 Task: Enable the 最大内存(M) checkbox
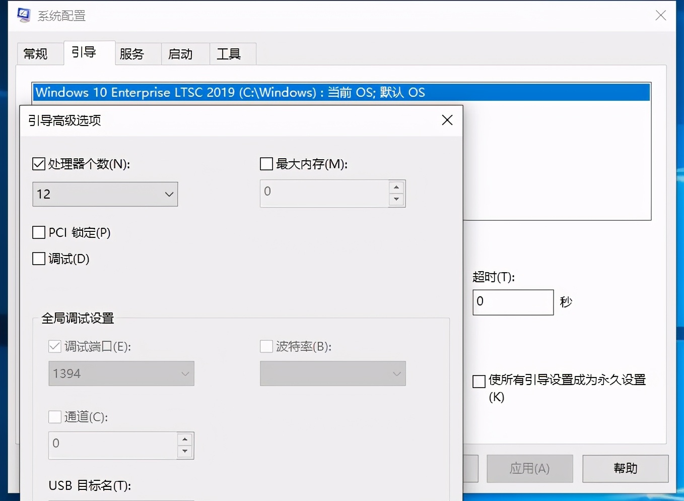click(266, 163)
